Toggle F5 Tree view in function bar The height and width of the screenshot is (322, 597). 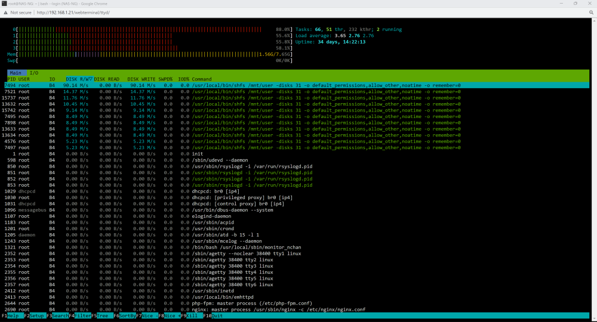point(102,315)
